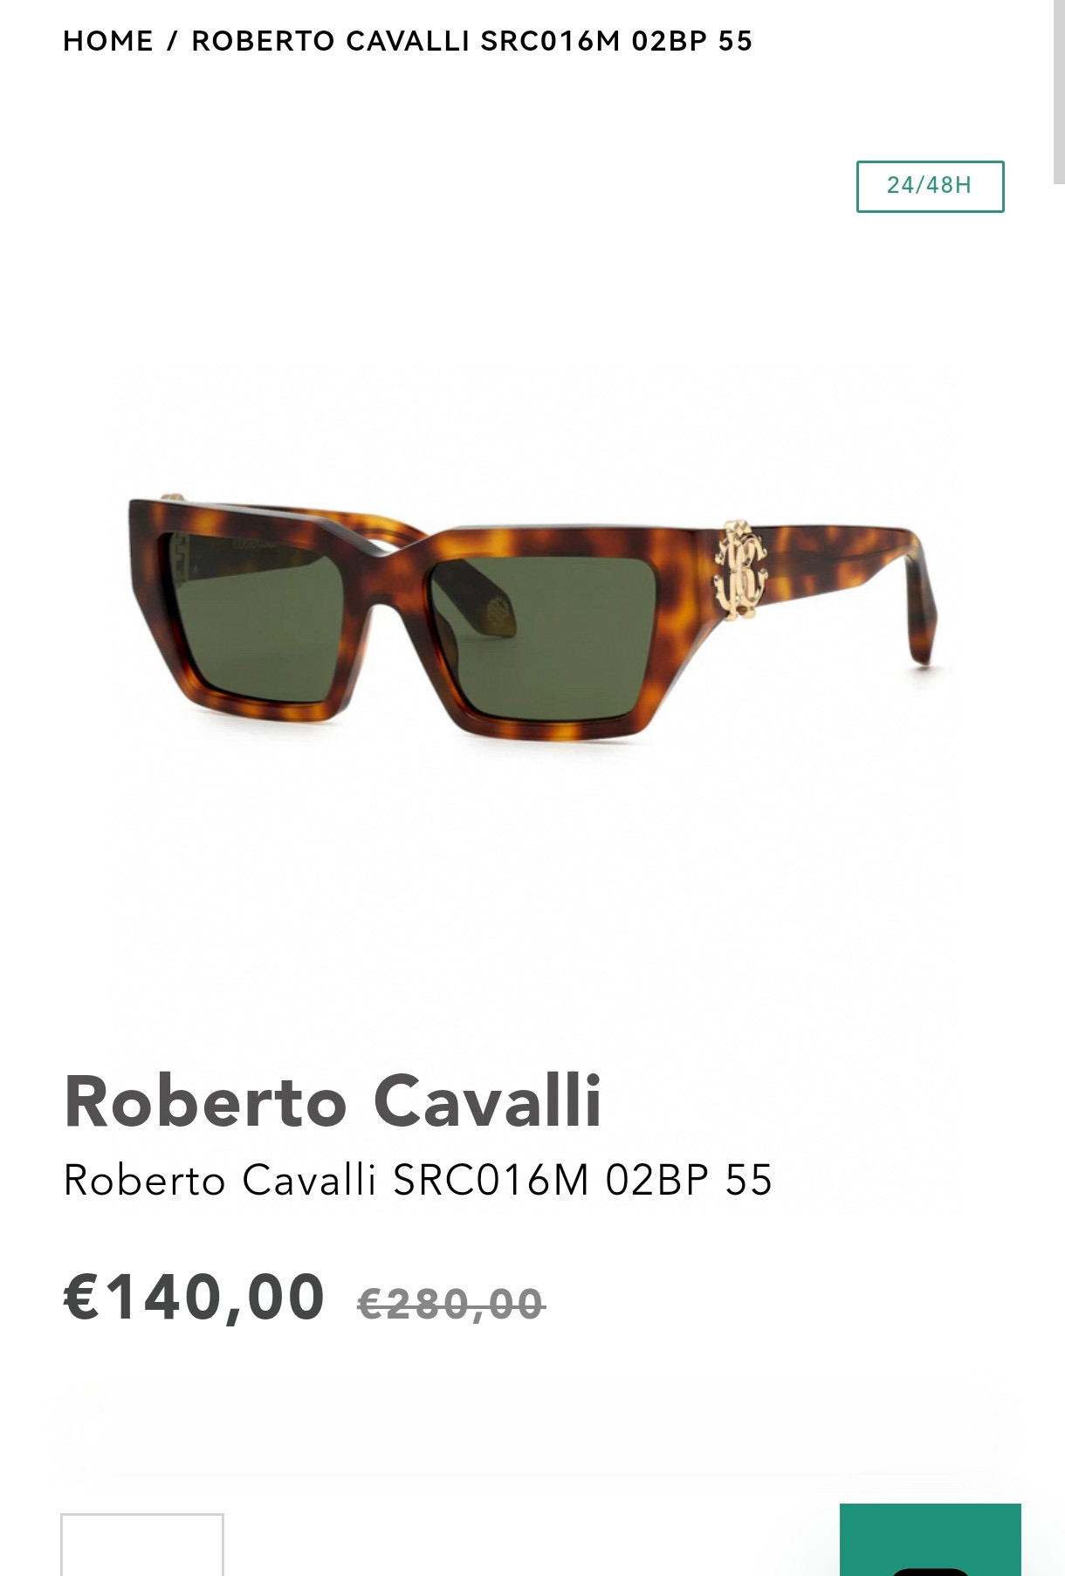Click the product name SRC016M 02BP 55 subtitle

tap(418, 1180)
